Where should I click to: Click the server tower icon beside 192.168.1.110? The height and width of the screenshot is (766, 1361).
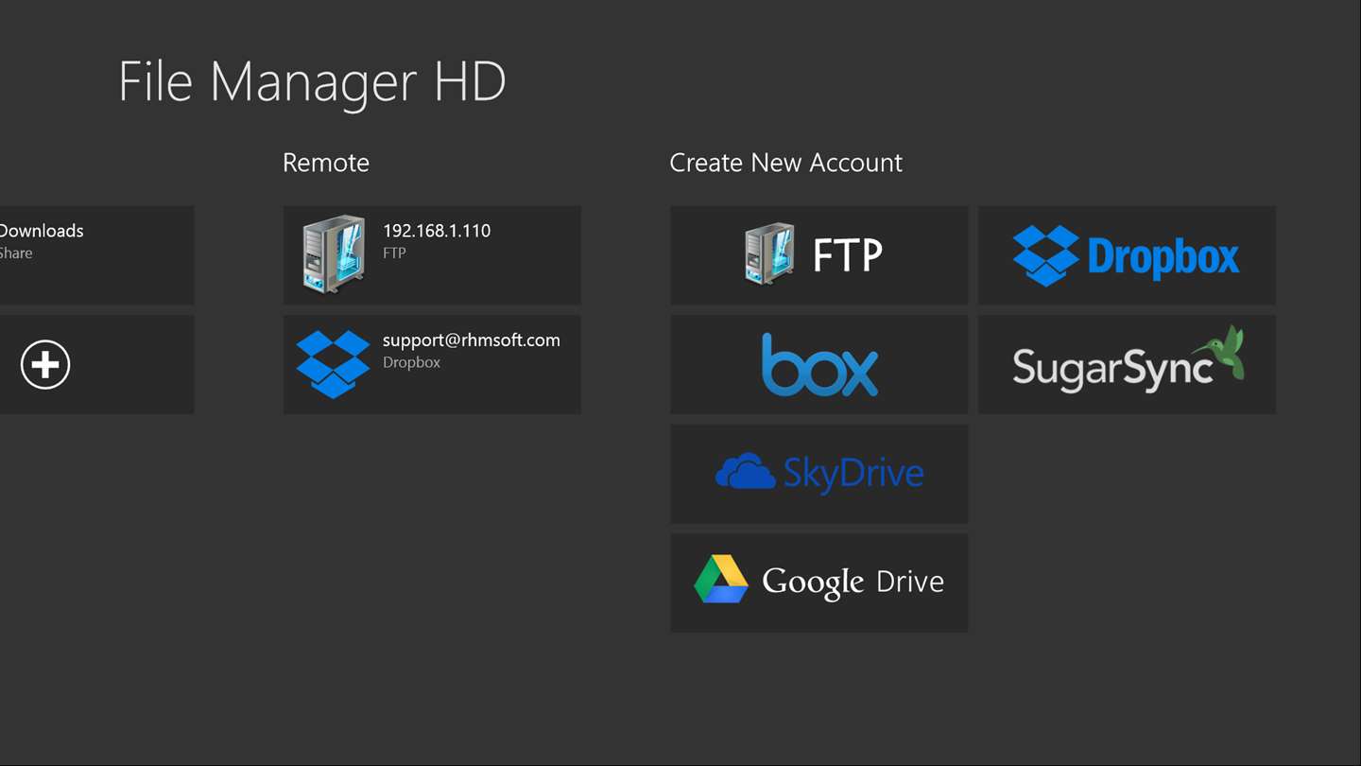click(334, 254)
